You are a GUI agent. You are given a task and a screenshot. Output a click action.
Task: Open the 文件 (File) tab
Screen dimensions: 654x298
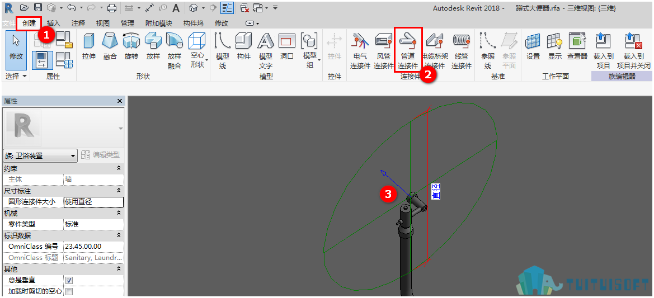click(8, 23)
